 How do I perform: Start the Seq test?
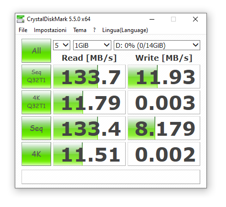(x=36, y=128)
